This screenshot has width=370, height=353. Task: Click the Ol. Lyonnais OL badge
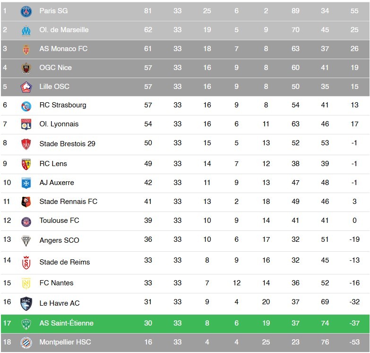pyautogui.click(x=26, y=124)
